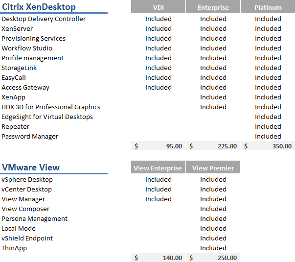Click Included under Platinum for Workflow Studio
The height and width of the screenshot is (262, 295).
[268, 48]
